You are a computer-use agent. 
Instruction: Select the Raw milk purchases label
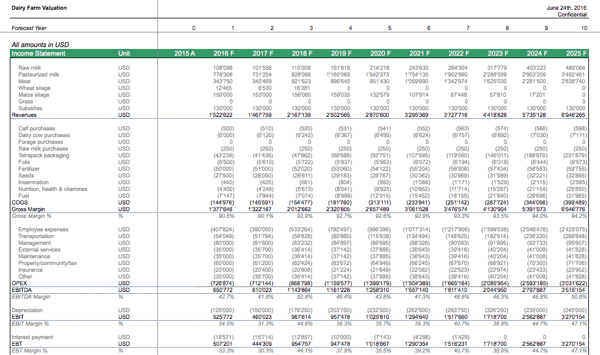click(43, 149)
